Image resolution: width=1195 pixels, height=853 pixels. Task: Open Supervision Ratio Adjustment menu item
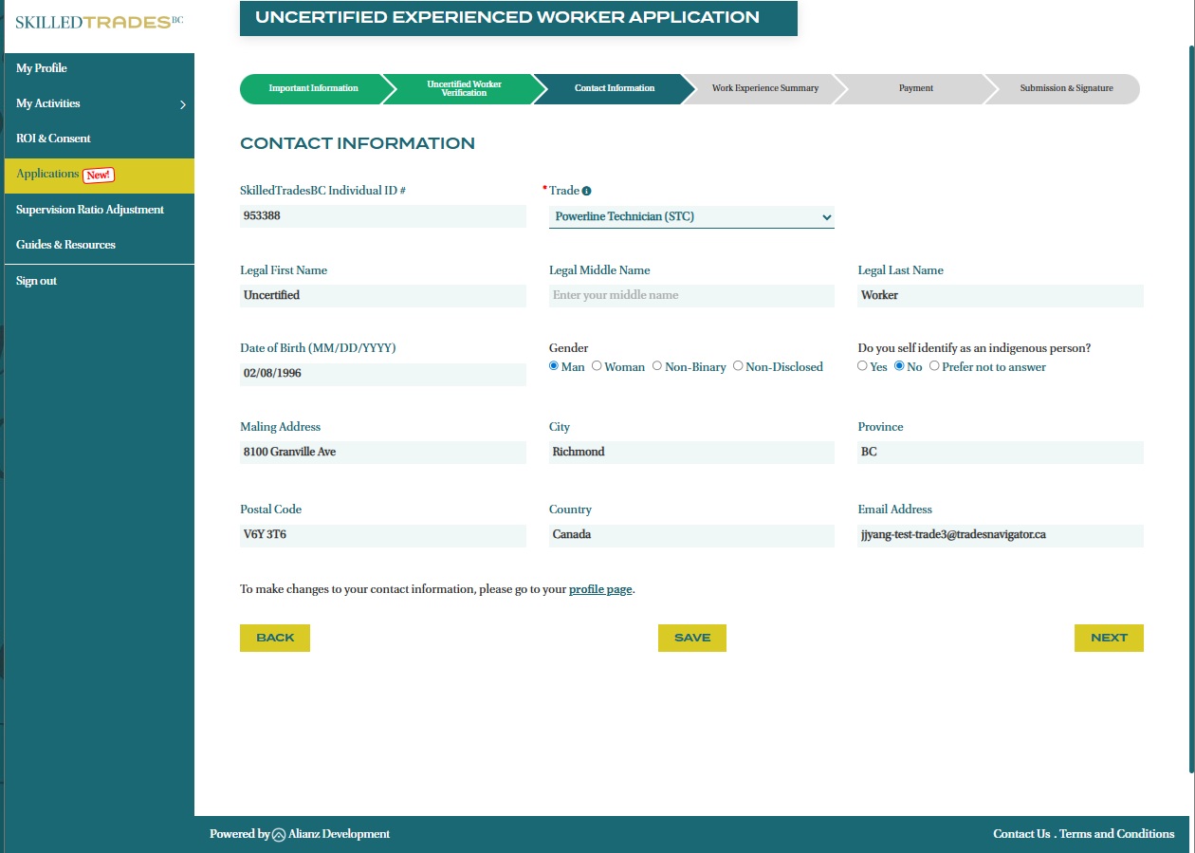click(90, 210)
